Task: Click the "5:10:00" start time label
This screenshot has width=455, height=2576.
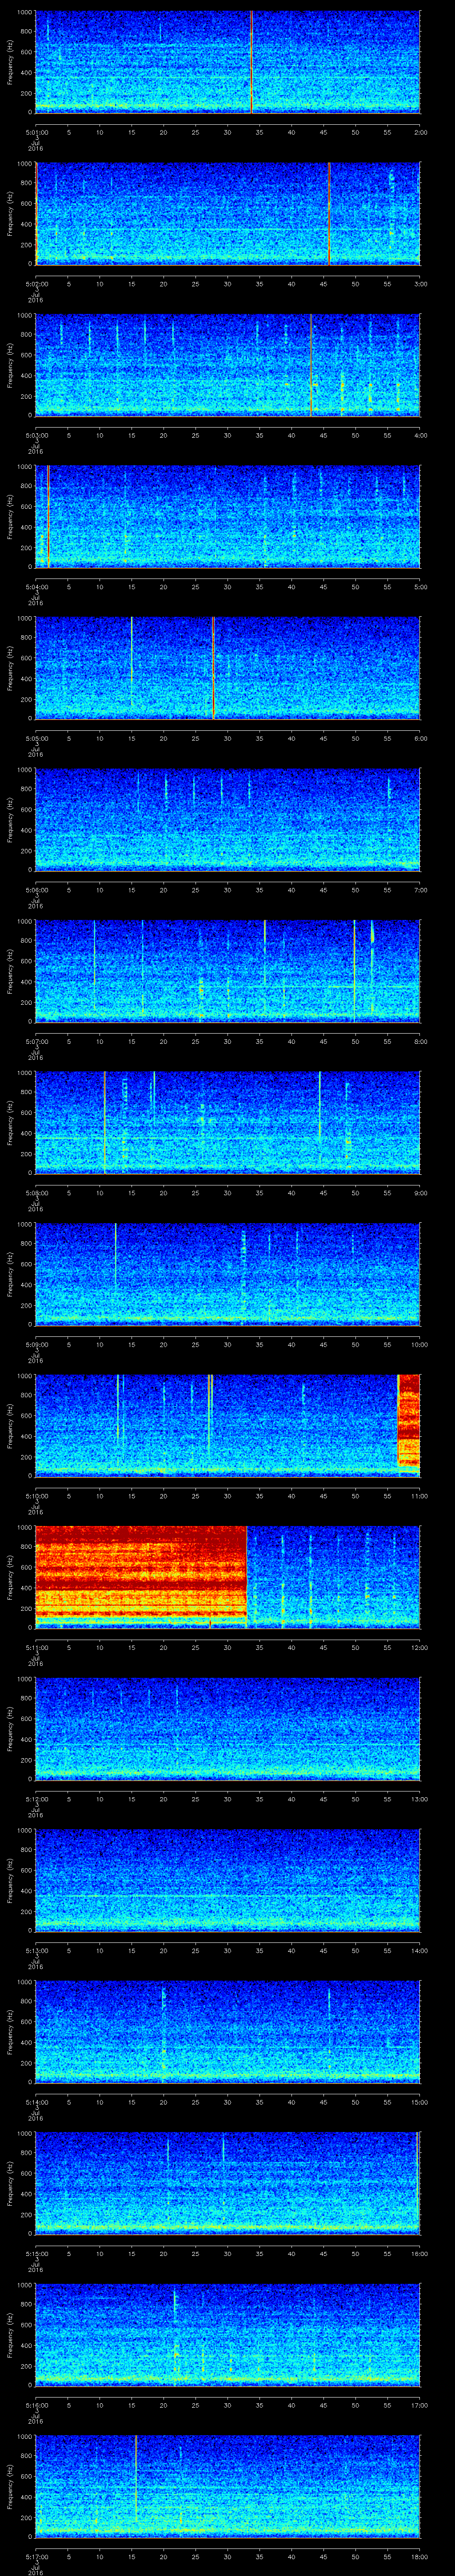Action: pos(36,1495)
